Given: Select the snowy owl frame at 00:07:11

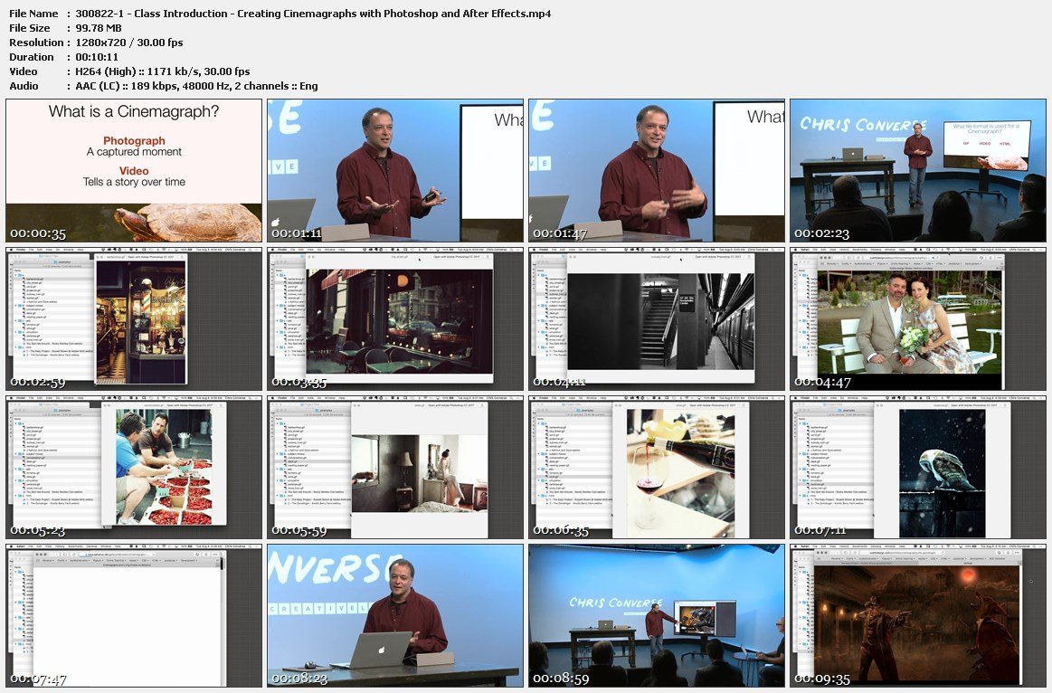Looking at the screenshot, I should pos(918,467).
